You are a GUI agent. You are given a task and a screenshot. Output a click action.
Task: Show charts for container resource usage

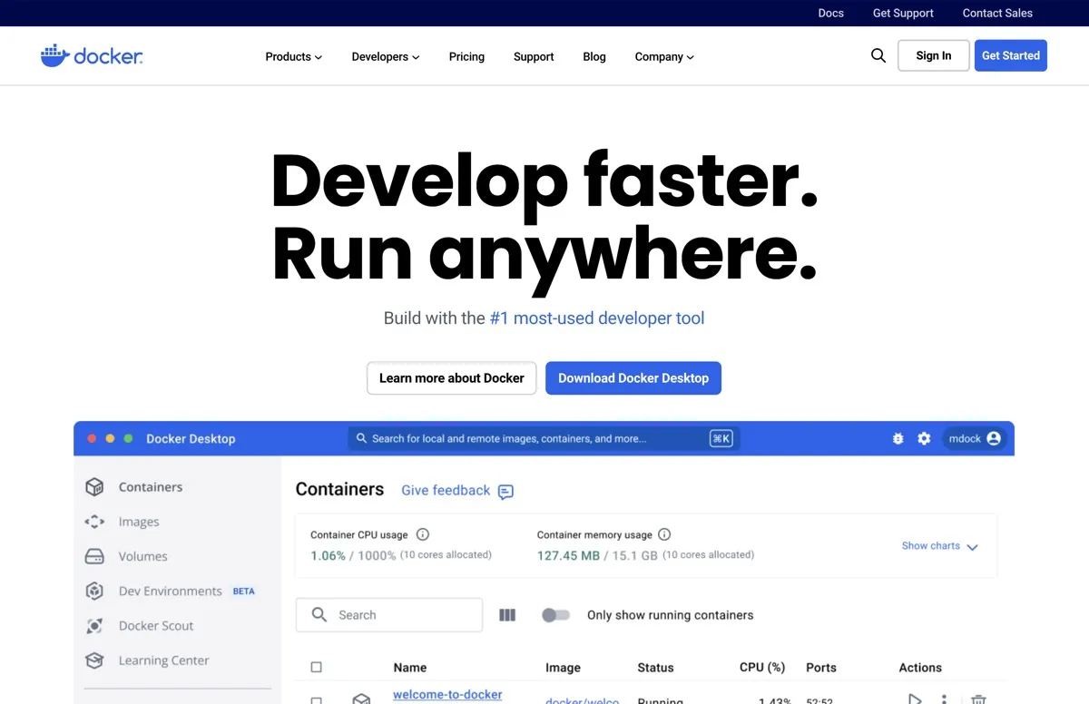pos(939,545)
